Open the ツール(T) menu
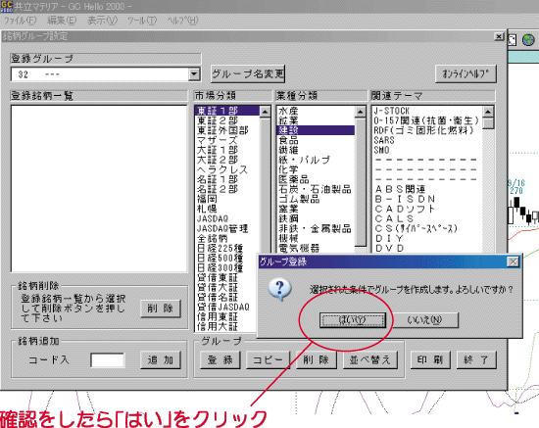This screenshot has height=428, width=539. pyautogui.click(x=142, y=21)
